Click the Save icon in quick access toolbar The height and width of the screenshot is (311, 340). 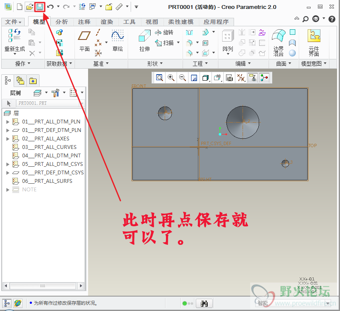[40, 7]
